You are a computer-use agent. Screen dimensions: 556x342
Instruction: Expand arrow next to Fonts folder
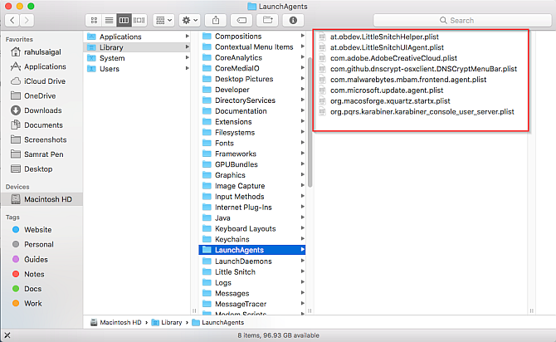click(x=302, y=143)
